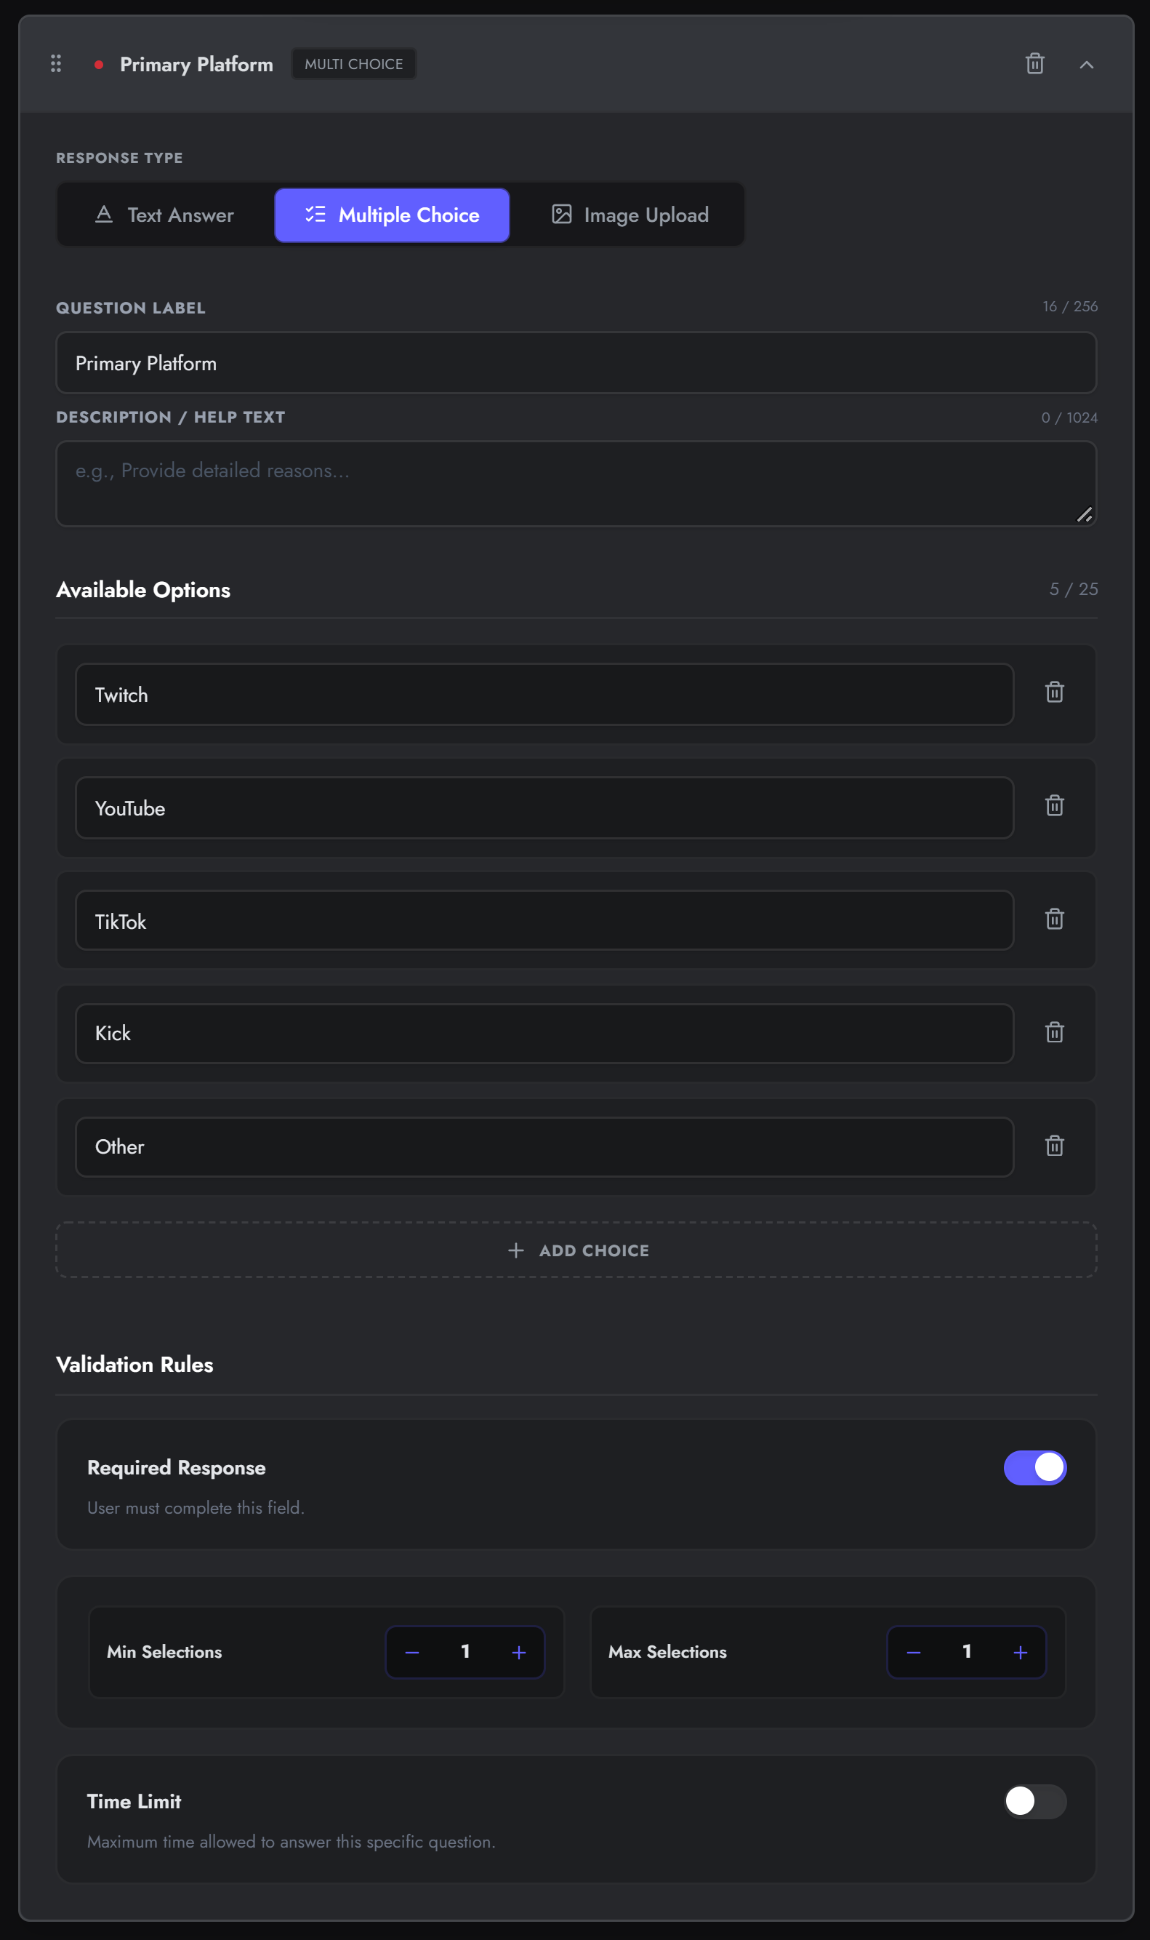The width and height of the screenshot is (1150, 1940).
Task: Click the 5 / 25 options counter
Action: click(x=1073, y=589)
